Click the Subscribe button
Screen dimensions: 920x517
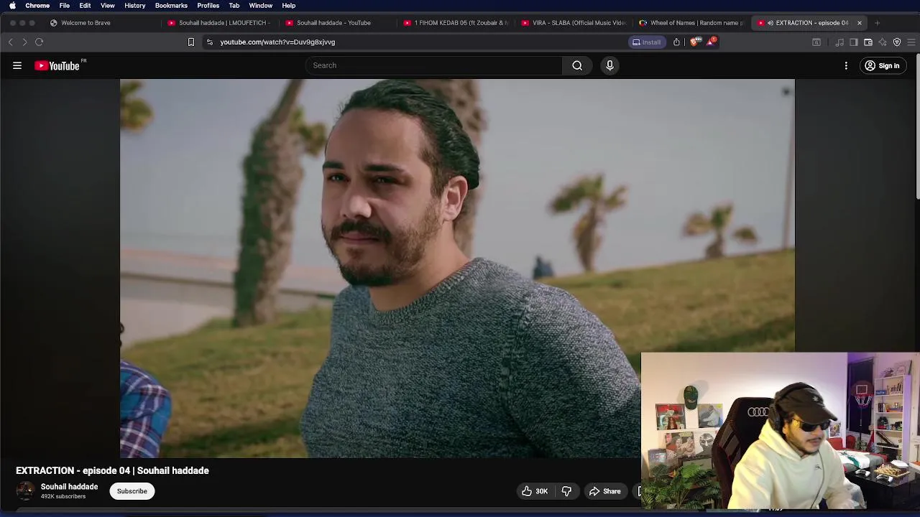point(132,491)
